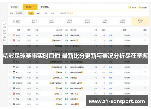The height and width of the screenshot is (109, 151).
Task: Switch to the 即时比分 tab
Action: [x=15, y=7]
